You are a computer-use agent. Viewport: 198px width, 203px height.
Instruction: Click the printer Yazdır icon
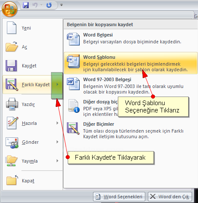(x=12, y=104)
